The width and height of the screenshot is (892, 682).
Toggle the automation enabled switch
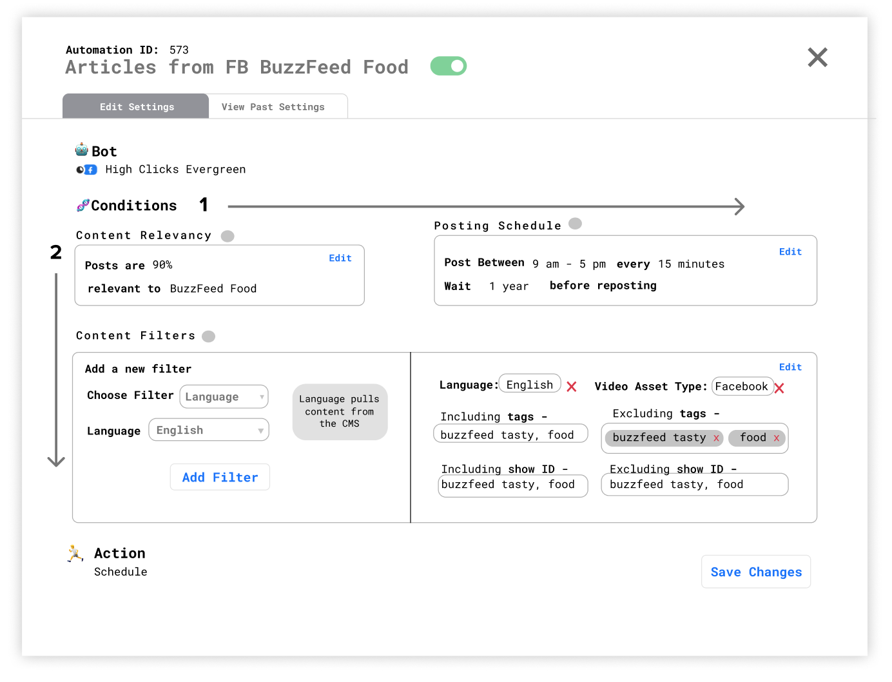[x=449, y=66]
